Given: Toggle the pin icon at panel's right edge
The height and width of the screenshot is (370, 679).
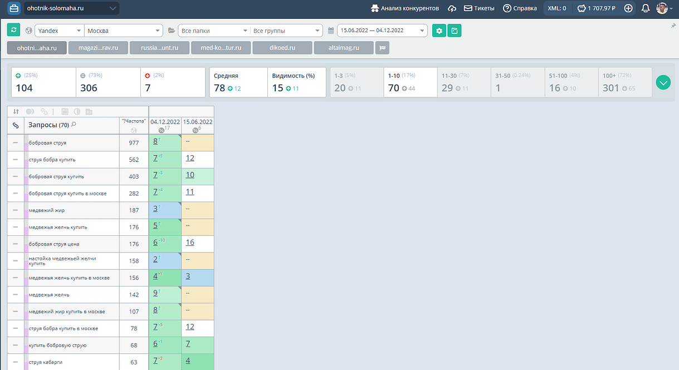Looking at the screenshot, I should click(673, 26).
